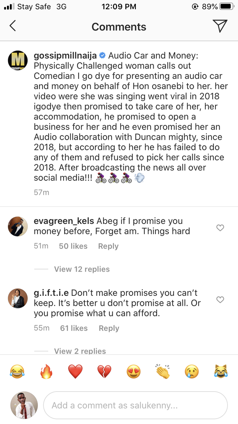Image resolution: width=238 pixels, height=424 pixels.
Task: Insert the broken heart emoji
Action: point(104,371)
